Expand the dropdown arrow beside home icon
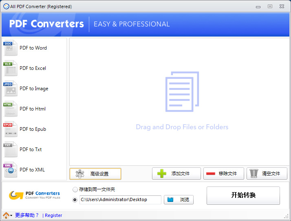The width and height of the screenshot is (291, 221). (11, 215)
